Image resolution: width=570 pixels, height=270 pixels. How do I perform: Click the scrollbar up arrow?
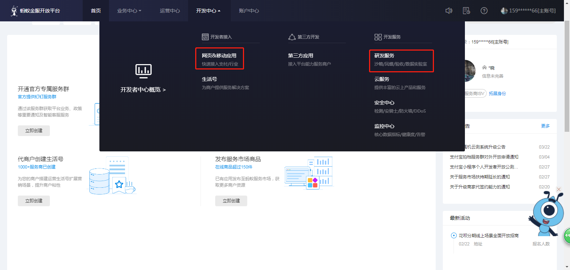tap(567, 3)
